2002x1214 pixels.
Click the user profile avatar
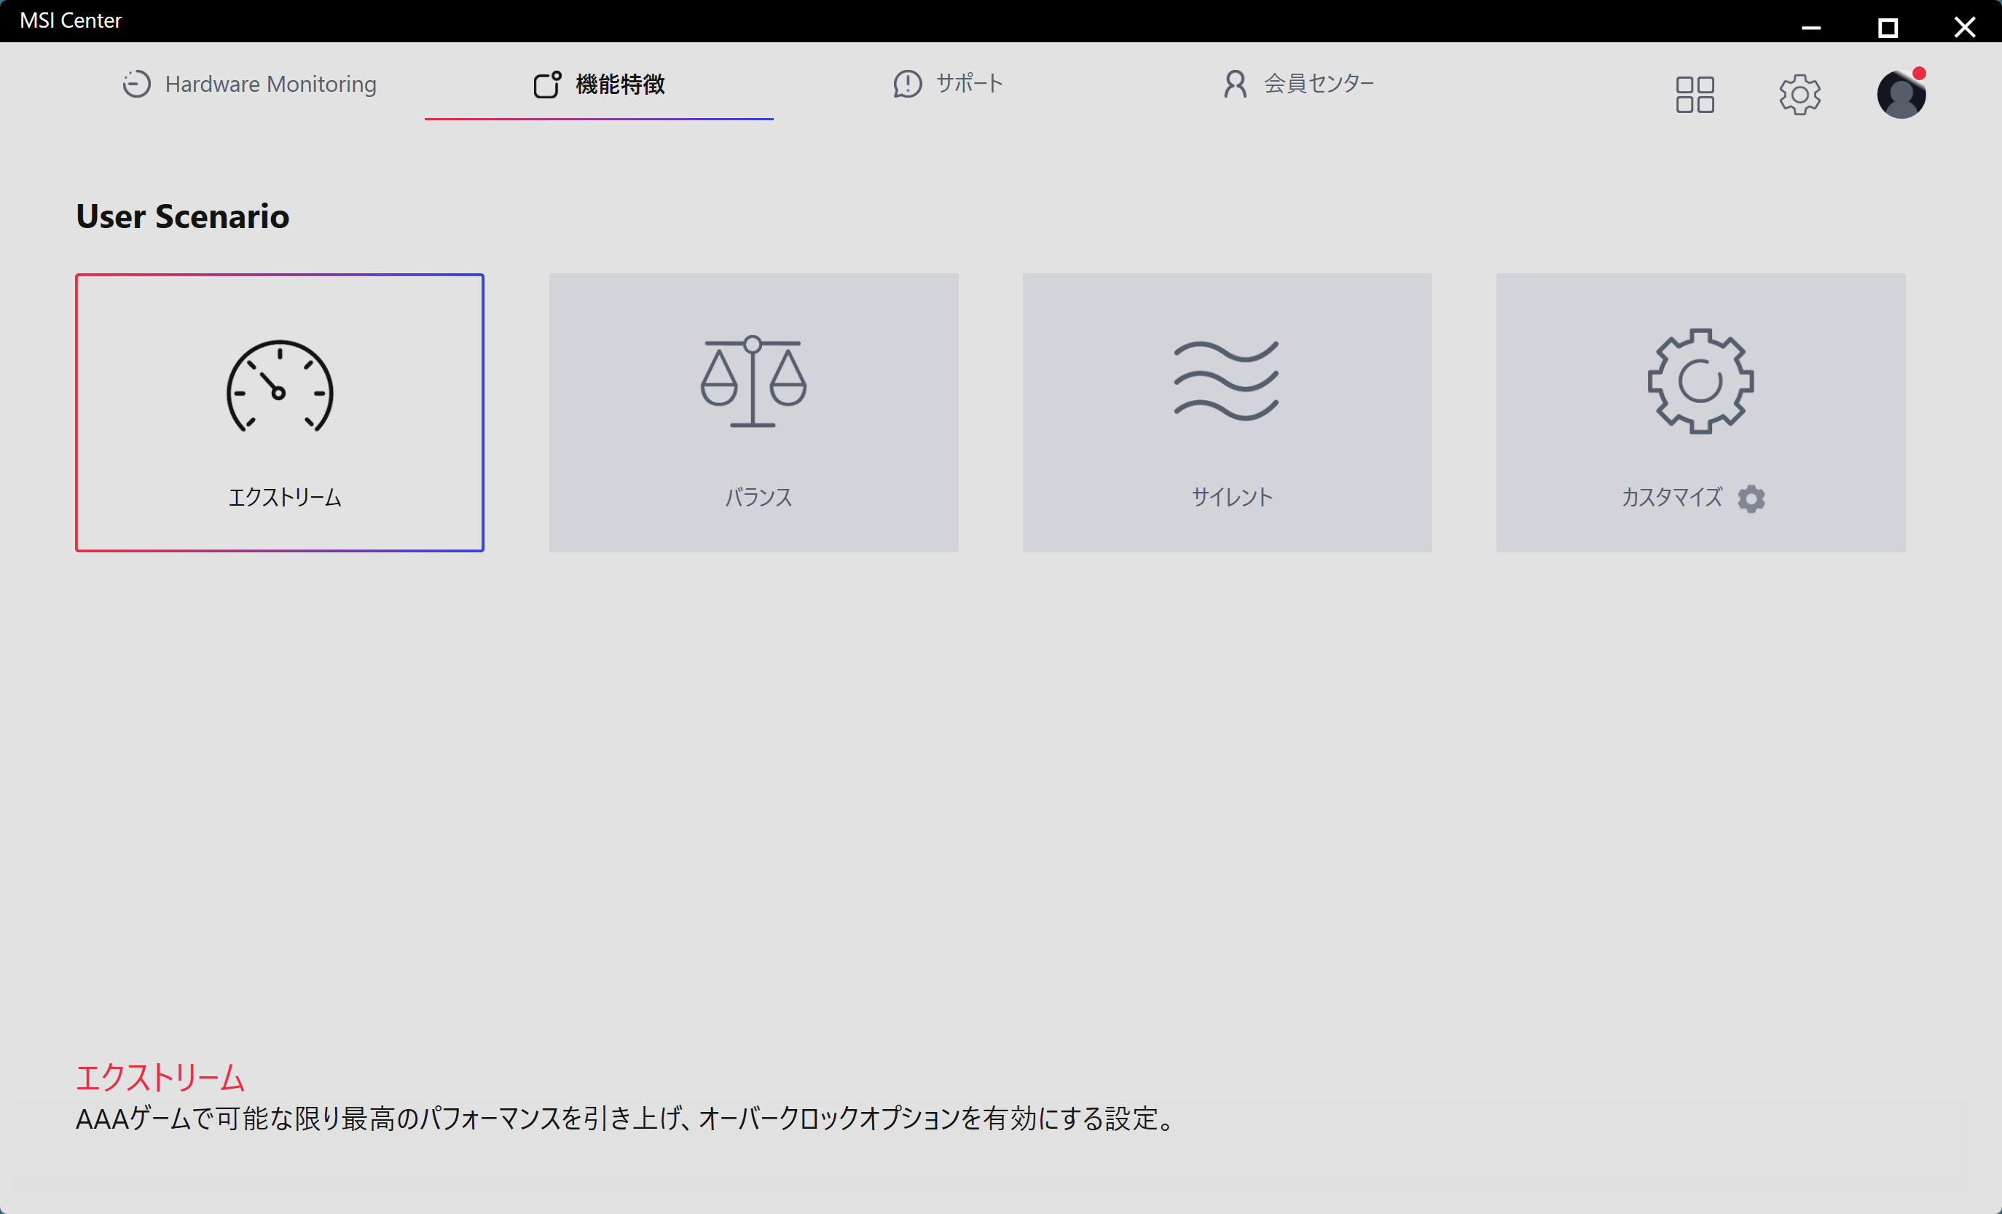[1901, 95]
